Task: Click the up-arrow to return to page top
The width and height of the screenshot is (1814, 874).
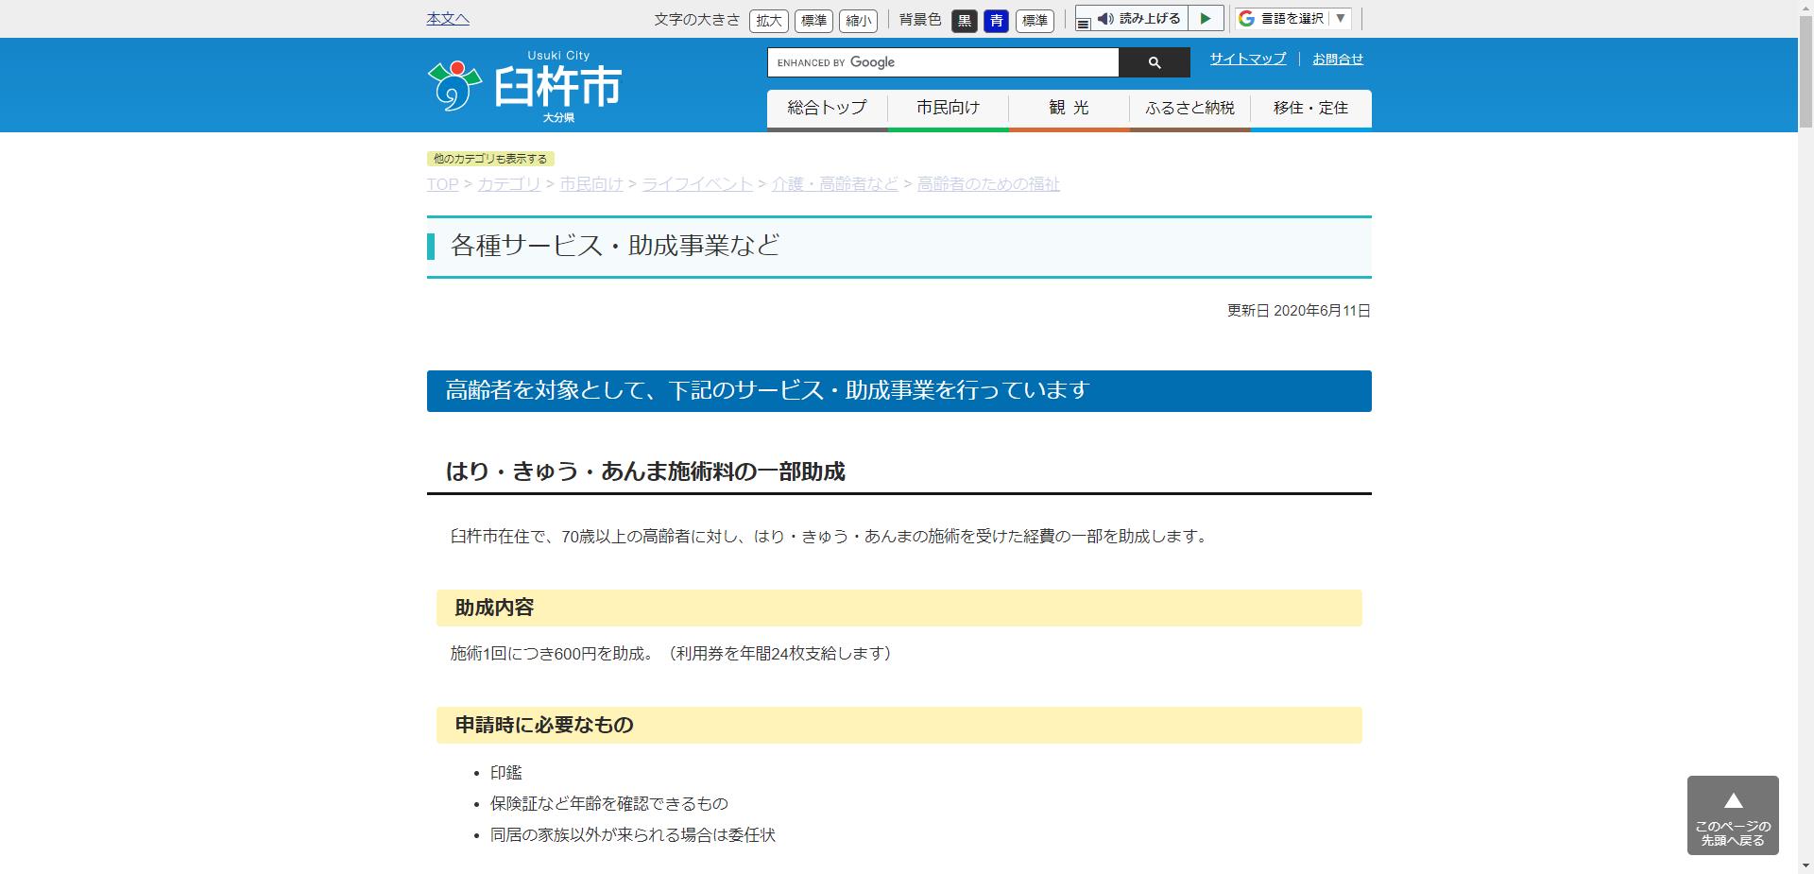Action: [x=1733, y=799]
